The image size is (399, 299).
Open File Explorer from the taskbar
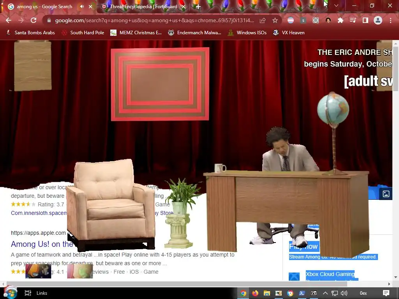click(x=267, y=293)
